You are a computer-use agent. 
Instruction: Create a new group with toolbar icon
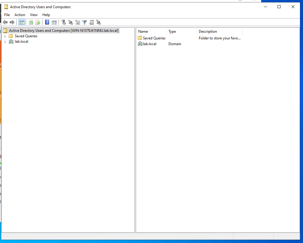71,22
